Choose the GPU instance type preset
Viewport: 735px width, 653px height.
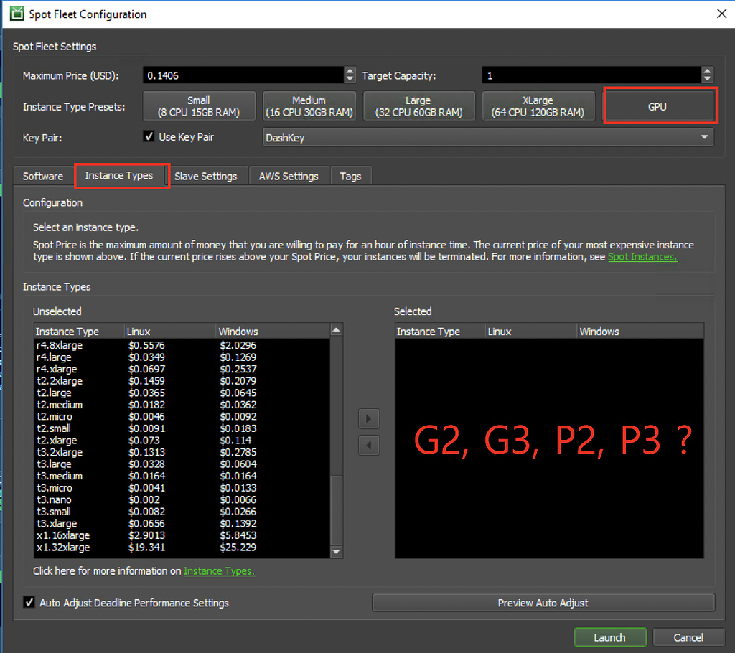tap(657, 106)
